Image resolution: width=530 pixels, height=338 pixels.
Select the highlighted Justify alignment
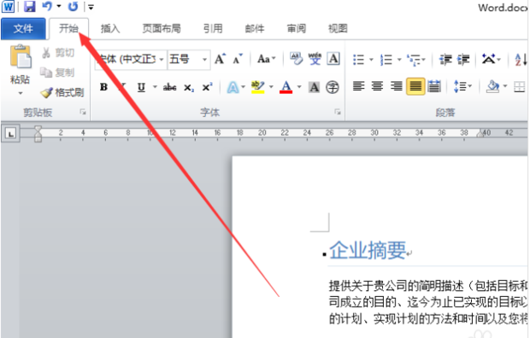click(415, 86)
